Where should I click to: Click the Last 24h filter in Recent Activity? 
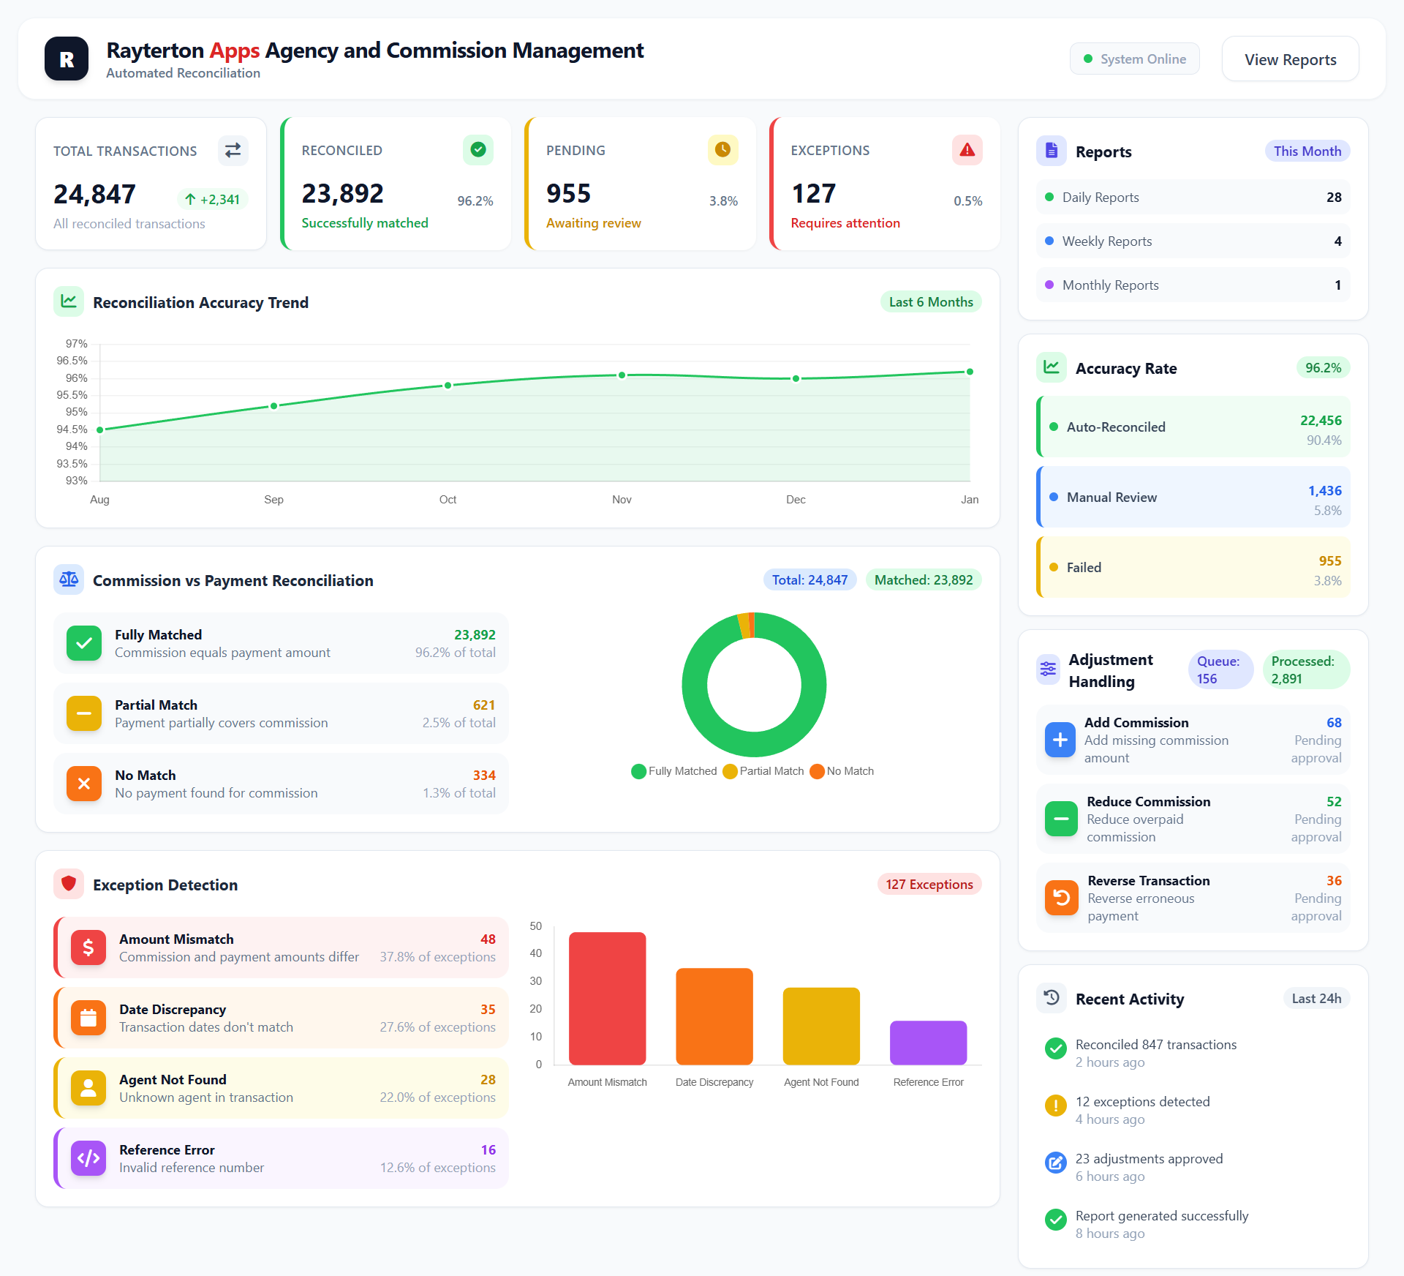(1316, 998)
